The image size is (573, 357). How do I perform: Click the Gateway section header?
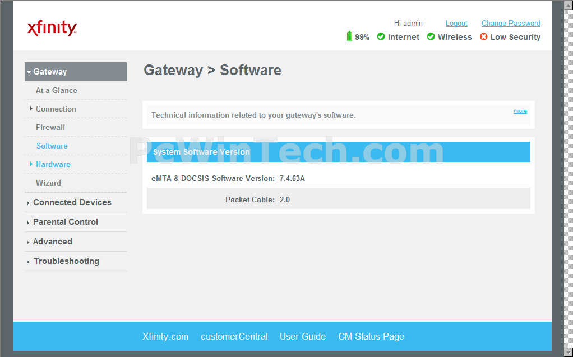[x=76, y=72]
